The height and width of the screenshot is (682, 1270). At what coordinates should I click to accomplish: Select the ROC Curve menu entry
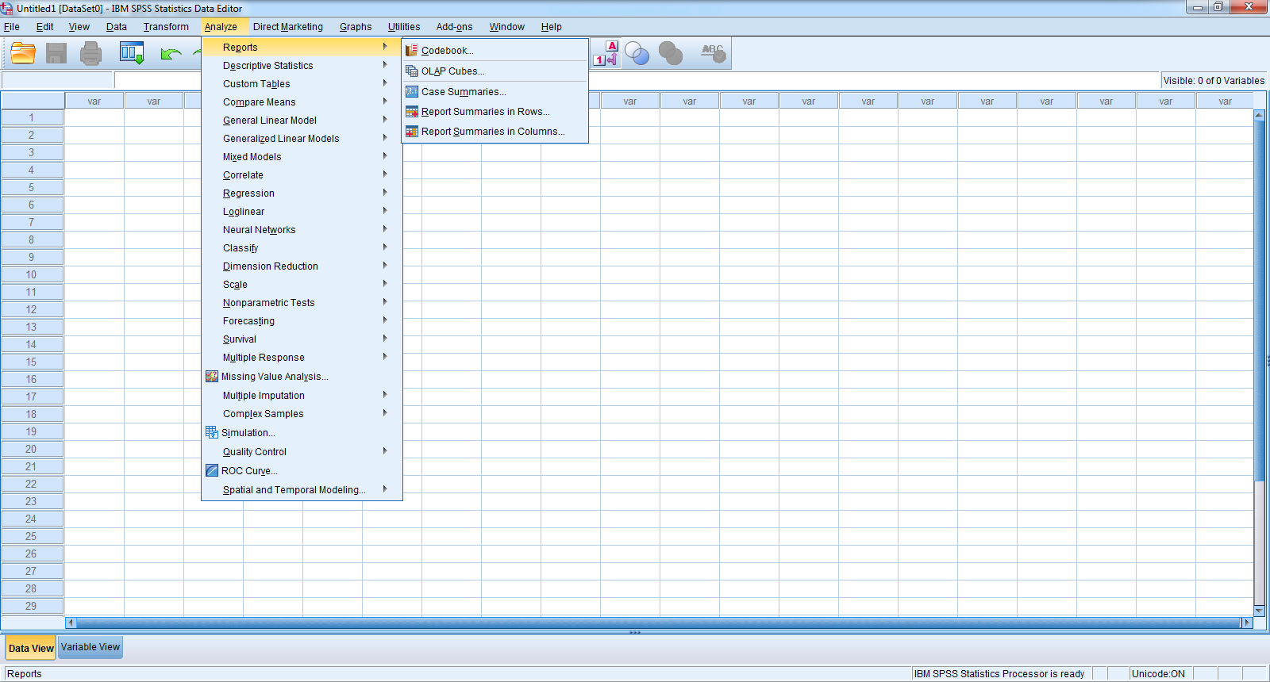tap(302, 471)
